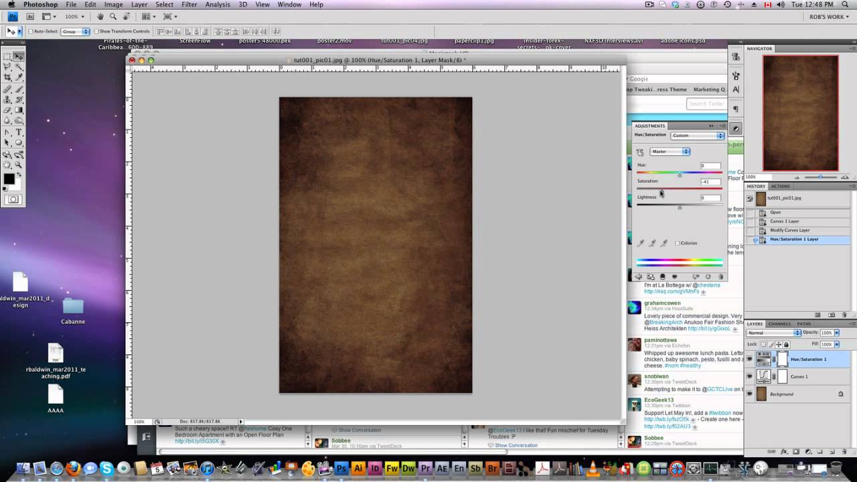Viewport: 857px width, 482px height.
Task: Hide the Background layer
Action: coord(749,394)
